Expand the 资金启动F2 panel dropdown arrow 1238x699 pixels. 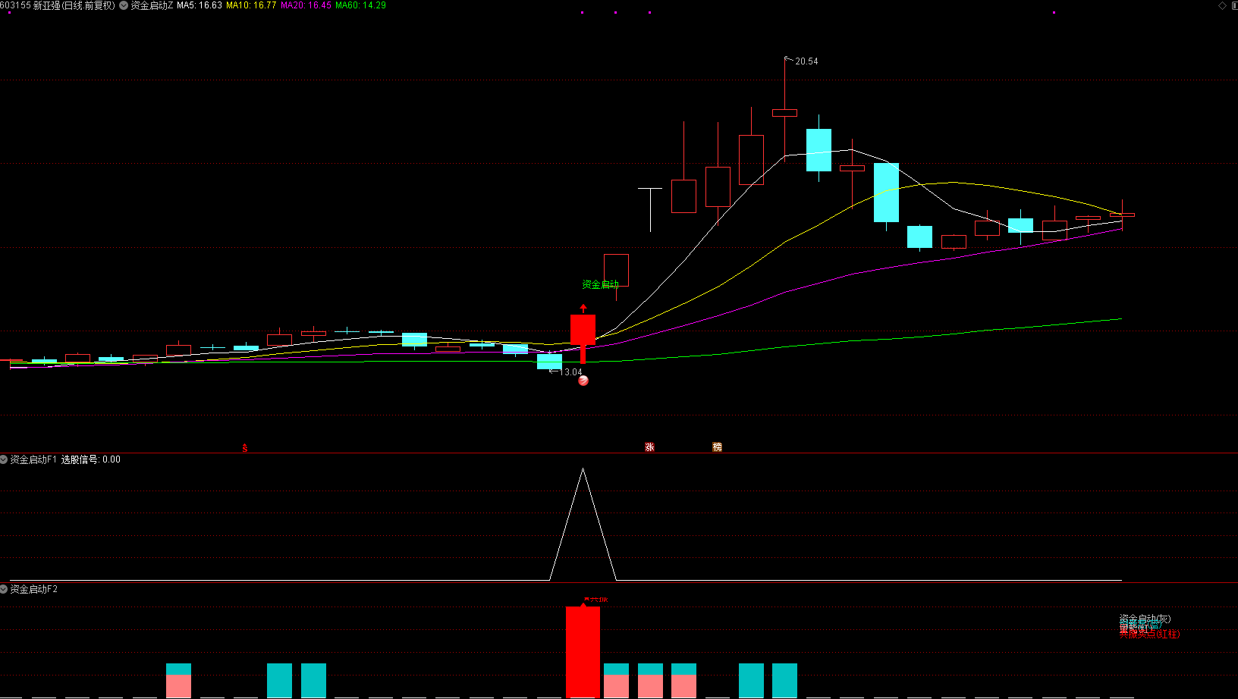pos(4,589)
